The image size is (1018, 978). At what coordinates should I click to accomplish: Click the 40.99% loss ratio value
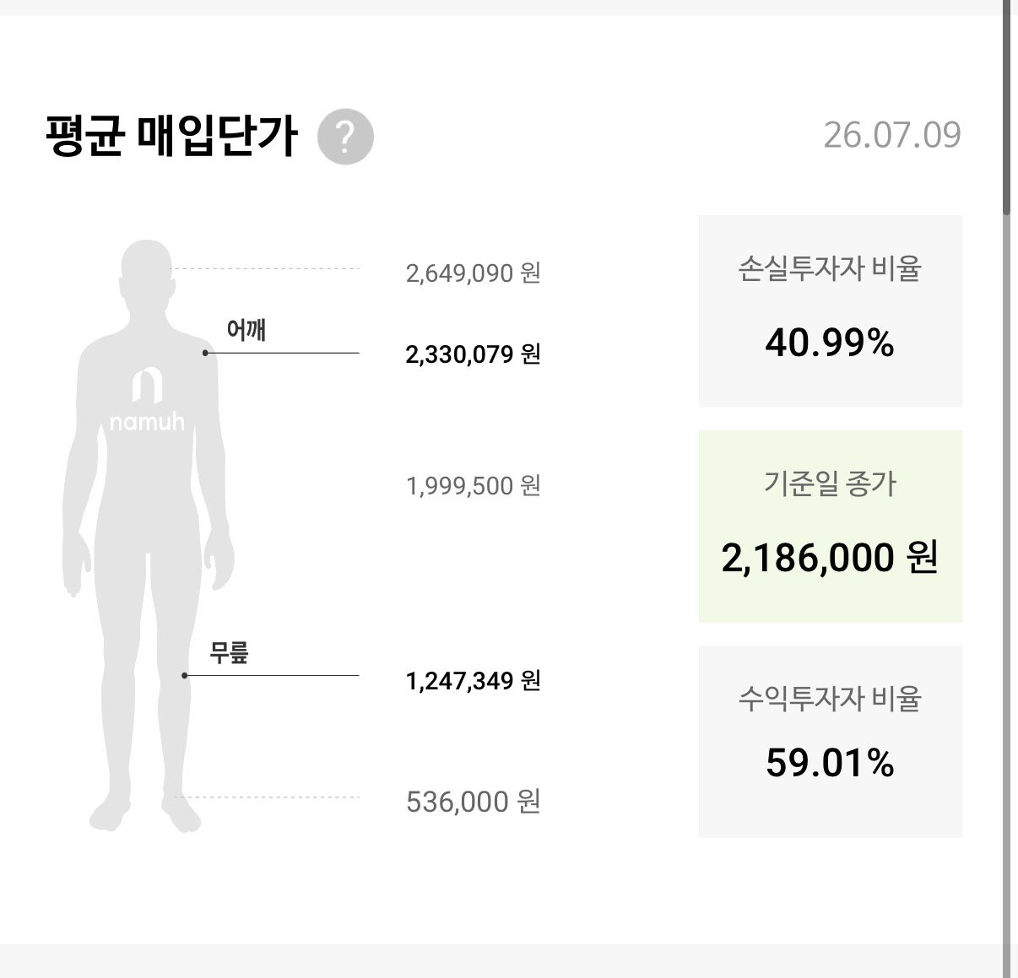(830, 343)
